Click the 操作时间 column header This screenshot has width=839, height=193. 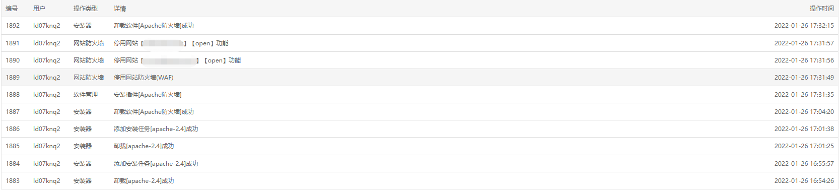pyautogui.click(x=821, y=9)
